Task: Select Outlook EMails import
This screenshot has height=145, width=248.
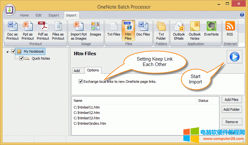Action: pos(179,31)
